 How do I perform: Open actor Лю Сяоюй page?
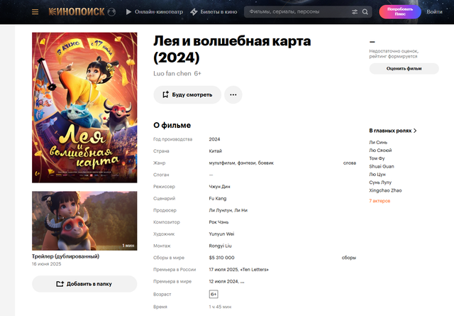point(380,150)
